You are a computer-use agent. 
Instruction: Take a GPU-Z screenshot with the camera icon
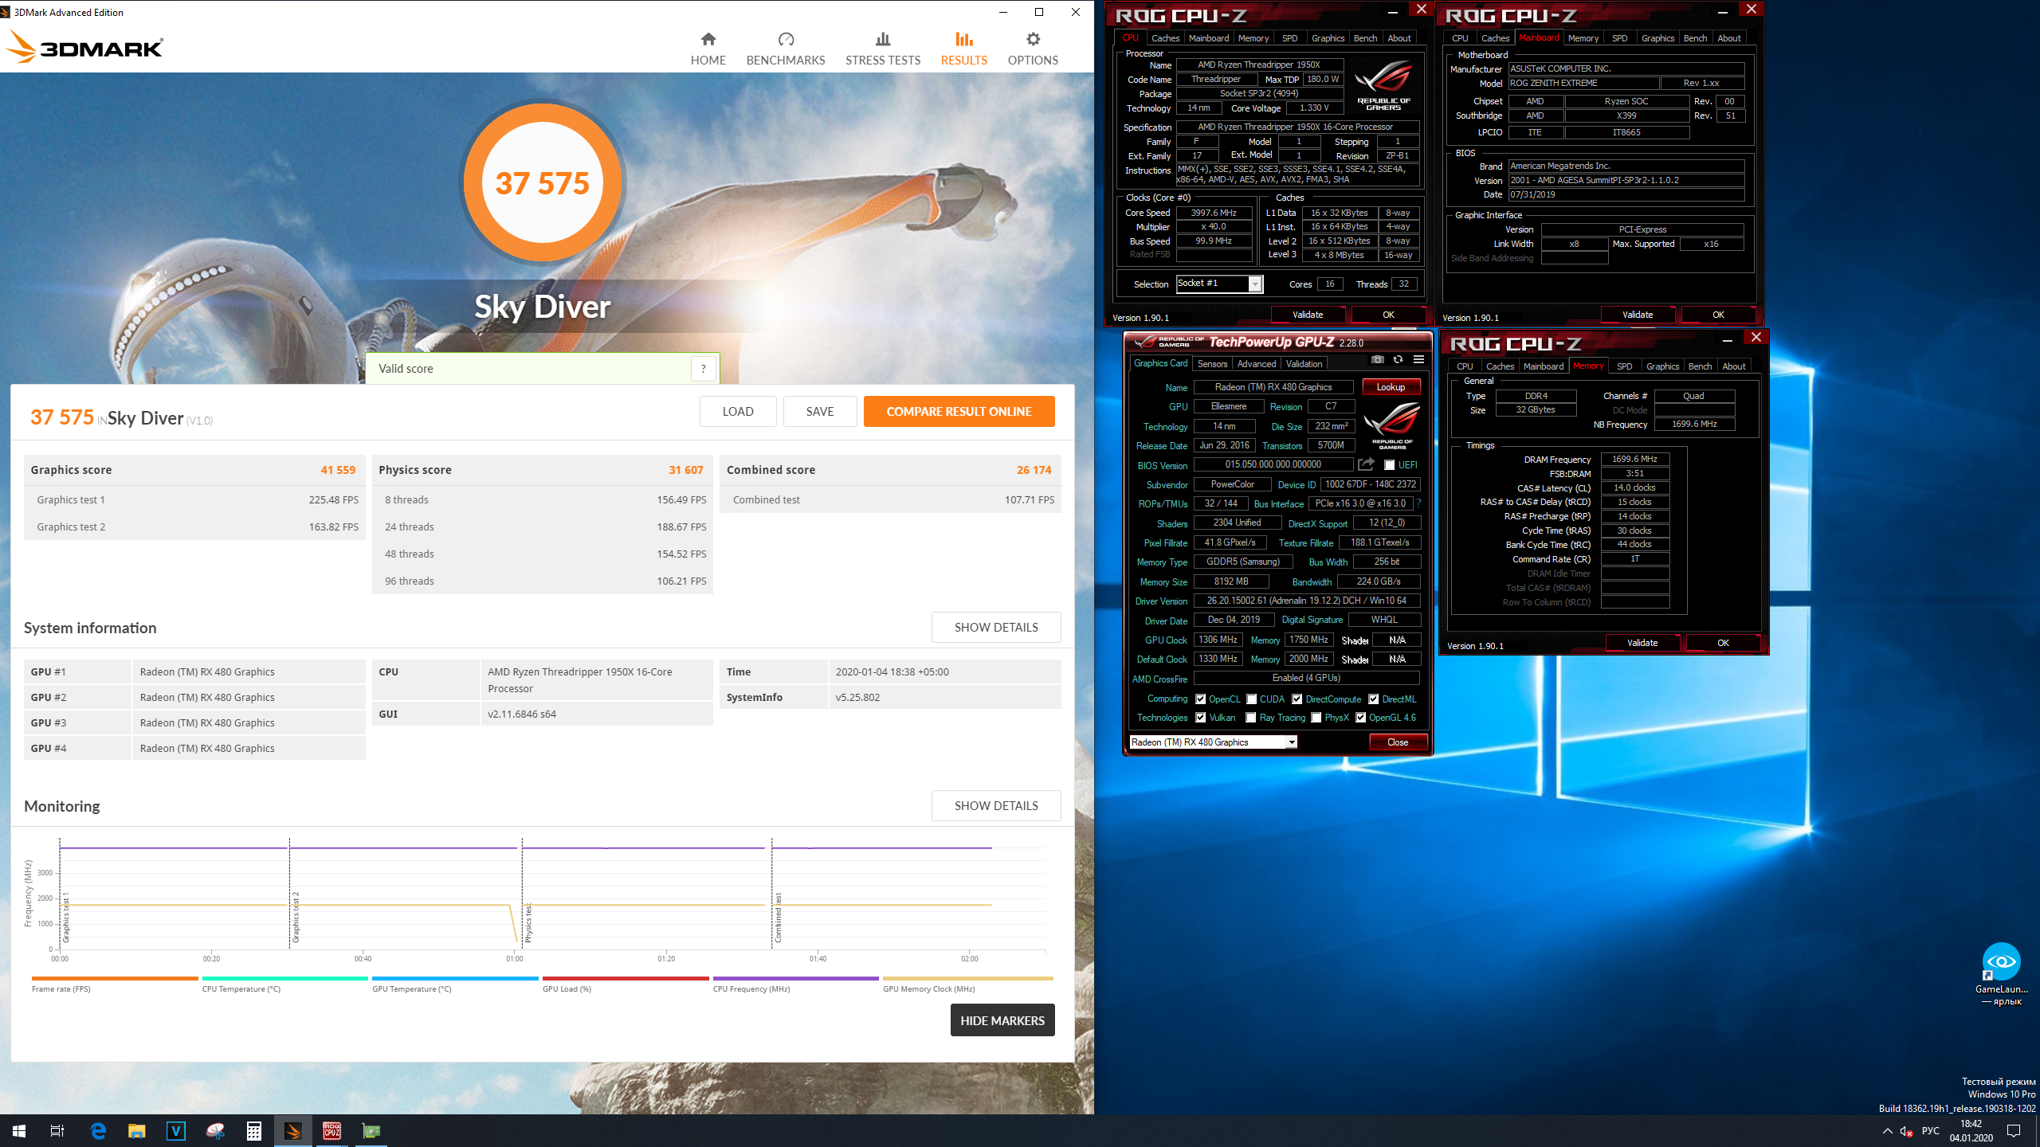(x=1377, y=360)
